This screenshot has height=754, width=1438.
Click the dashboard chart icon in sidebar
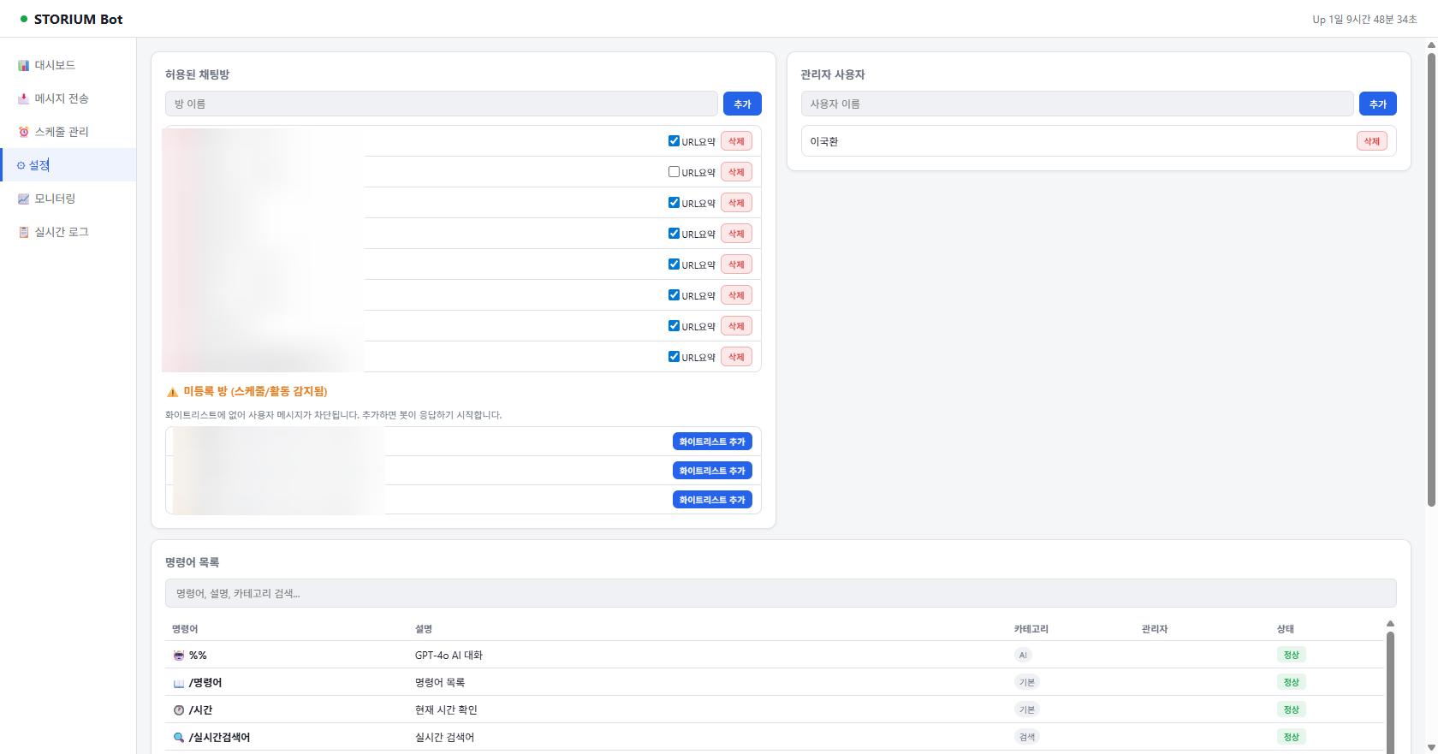[24, 66]
